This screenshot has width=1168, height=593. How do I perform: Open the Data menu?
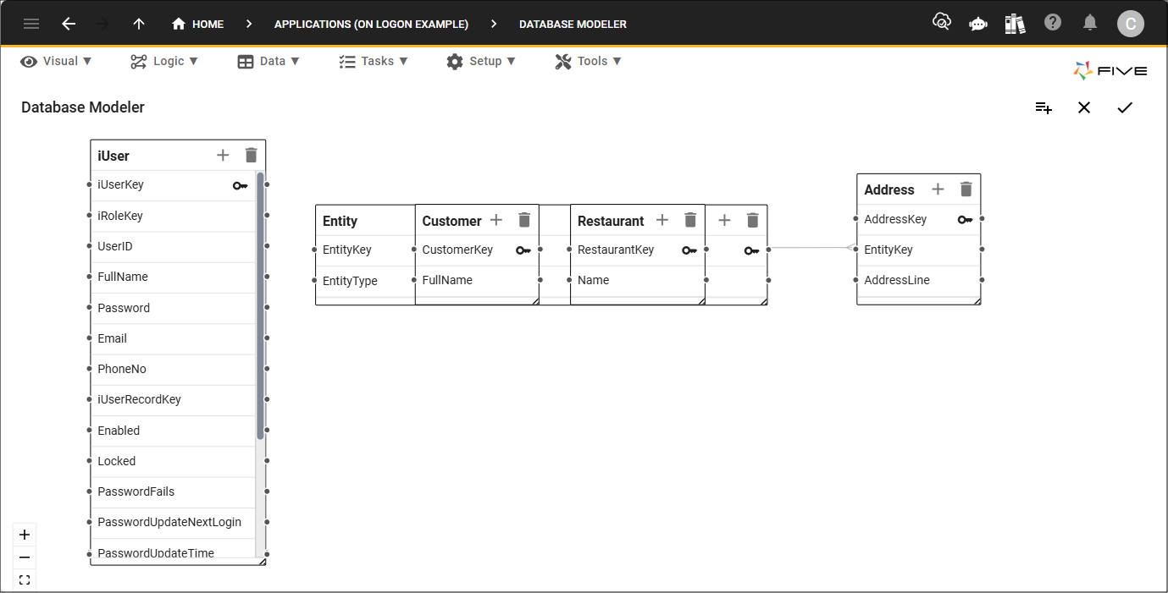(268, 61)
